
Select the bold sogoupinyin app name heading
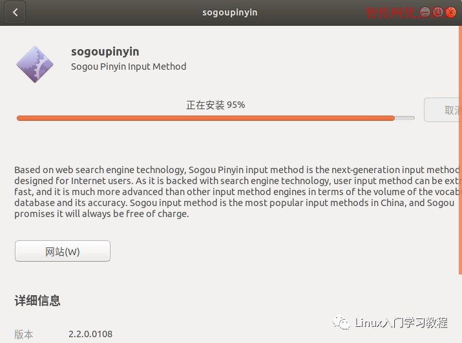pyautogui.click(x=105, y=52)
